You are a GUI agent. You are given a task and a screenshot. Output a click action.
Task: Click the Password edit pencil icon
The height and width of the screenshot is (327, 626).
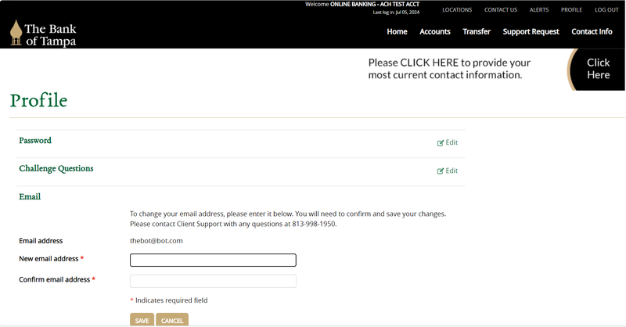441,143
